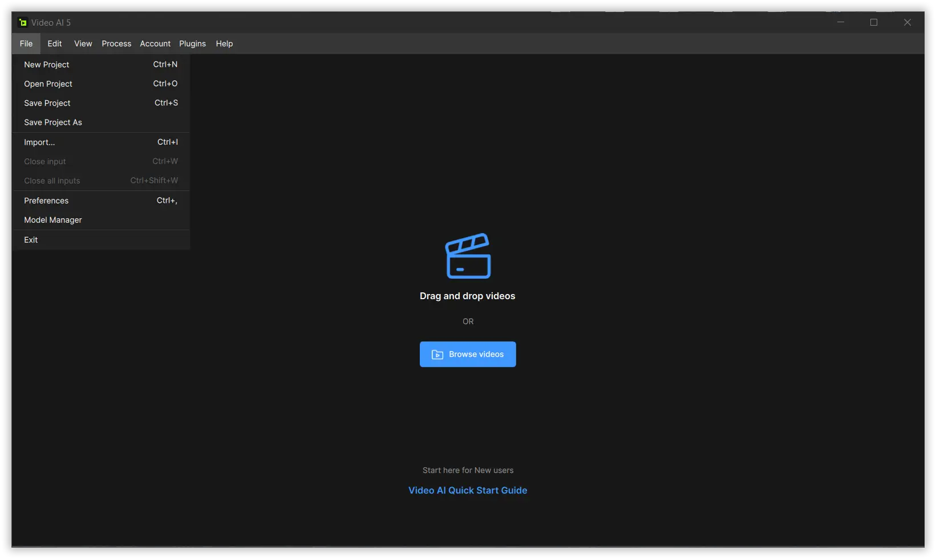Open the File menu
This screenshot has width=936, height=559.
pos(26,44)
